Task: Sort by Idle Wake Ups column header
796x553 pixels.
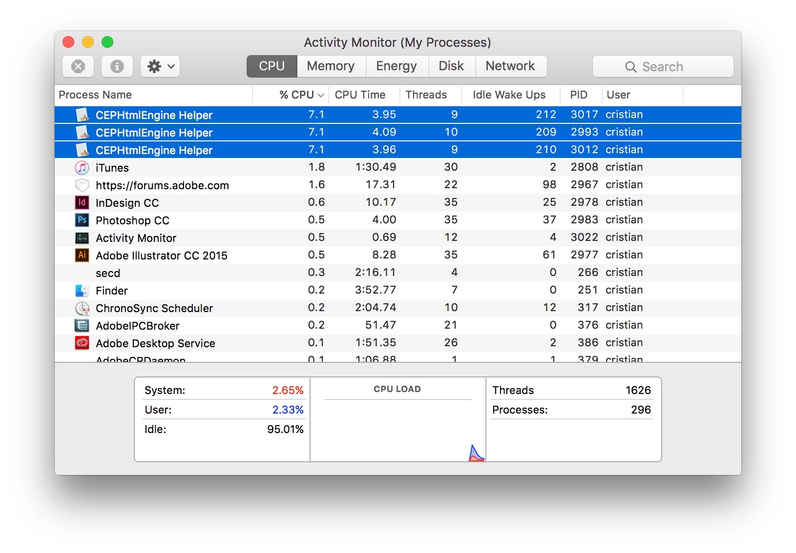Action: coord(510,95)
